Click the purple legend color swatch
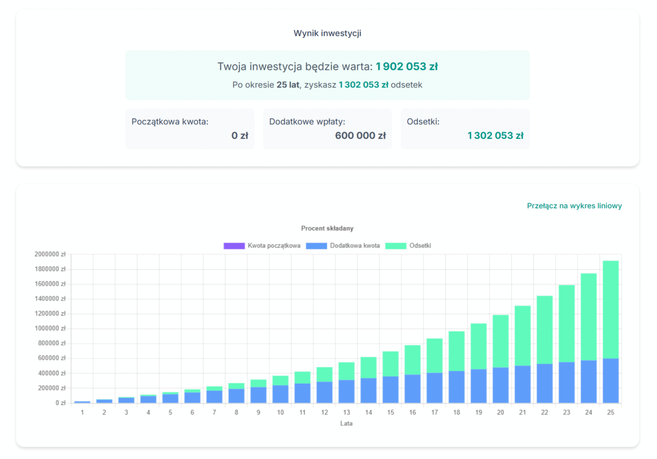Viewport: 657px width, 459px height. pos(234,246)
